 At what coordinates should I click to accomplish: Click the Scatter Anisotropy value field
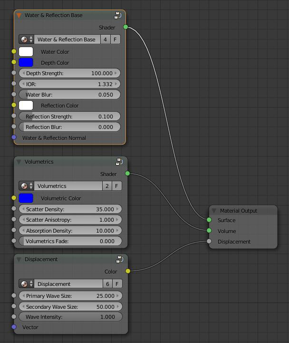[70, 220]
